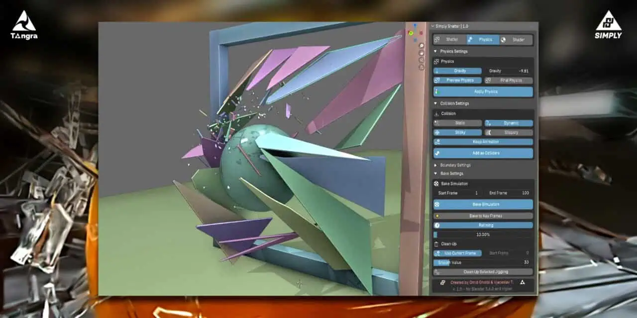Switch to Final Physics mode
Image resolution: width=637 pixels, height=318 pixels.
tap(508, 80)
